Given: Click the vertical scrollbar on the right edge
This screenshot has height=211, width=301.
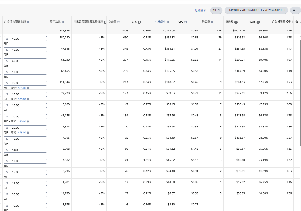Looking at the screenshot, I should click(300, 92).
